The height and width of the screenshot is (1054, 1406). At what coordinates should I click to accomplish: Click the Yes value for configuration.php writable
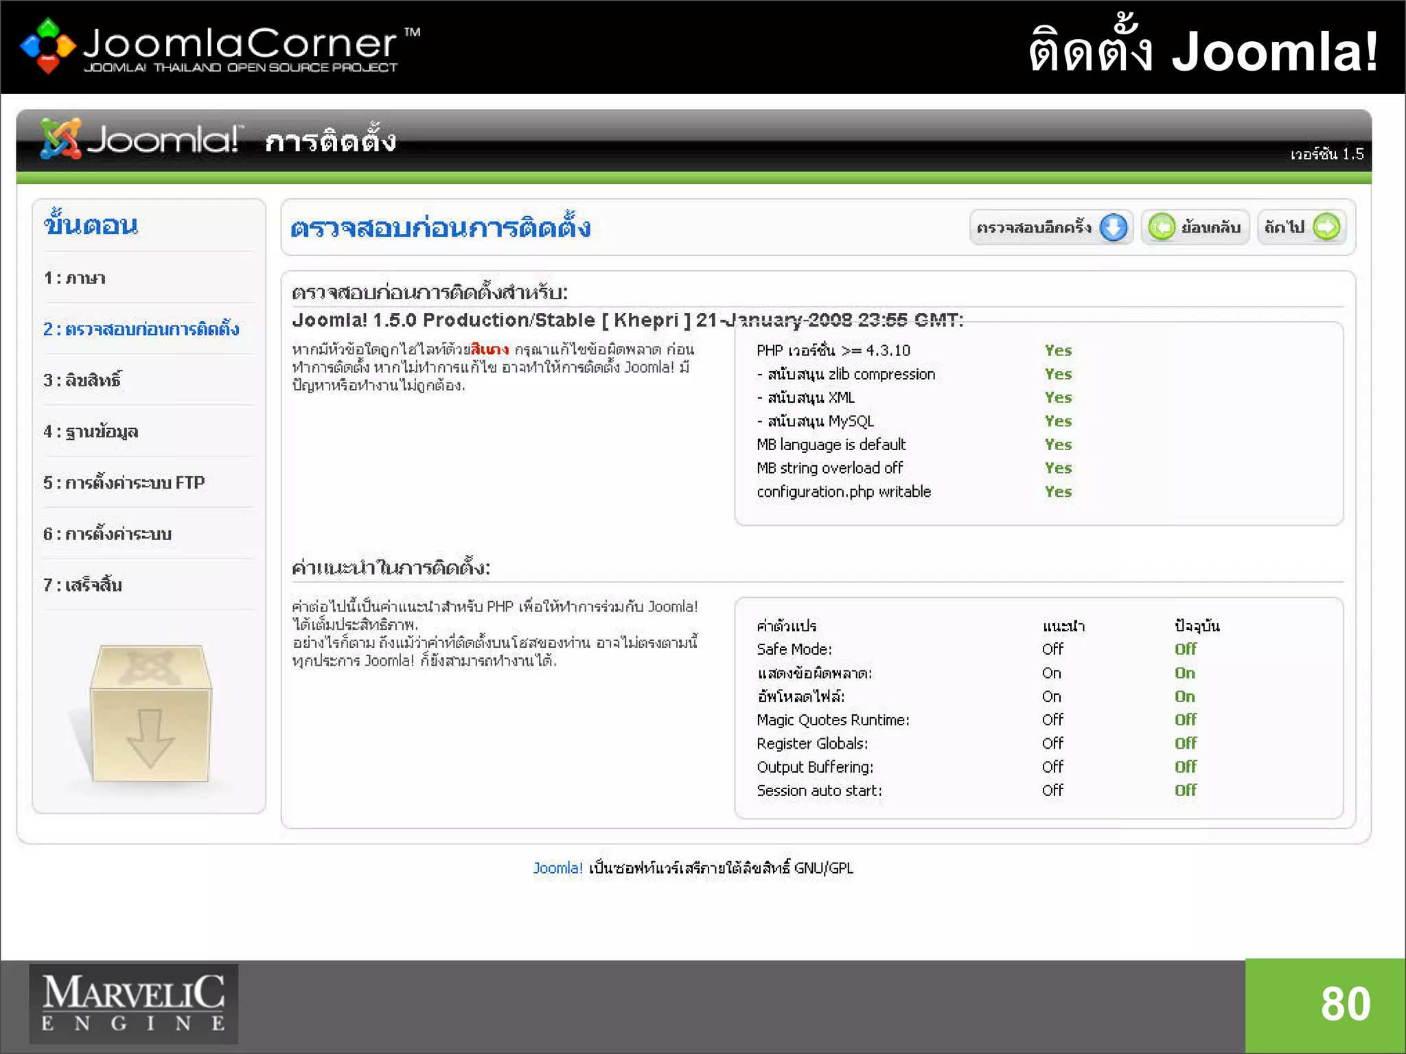[x=1058, y=492]
